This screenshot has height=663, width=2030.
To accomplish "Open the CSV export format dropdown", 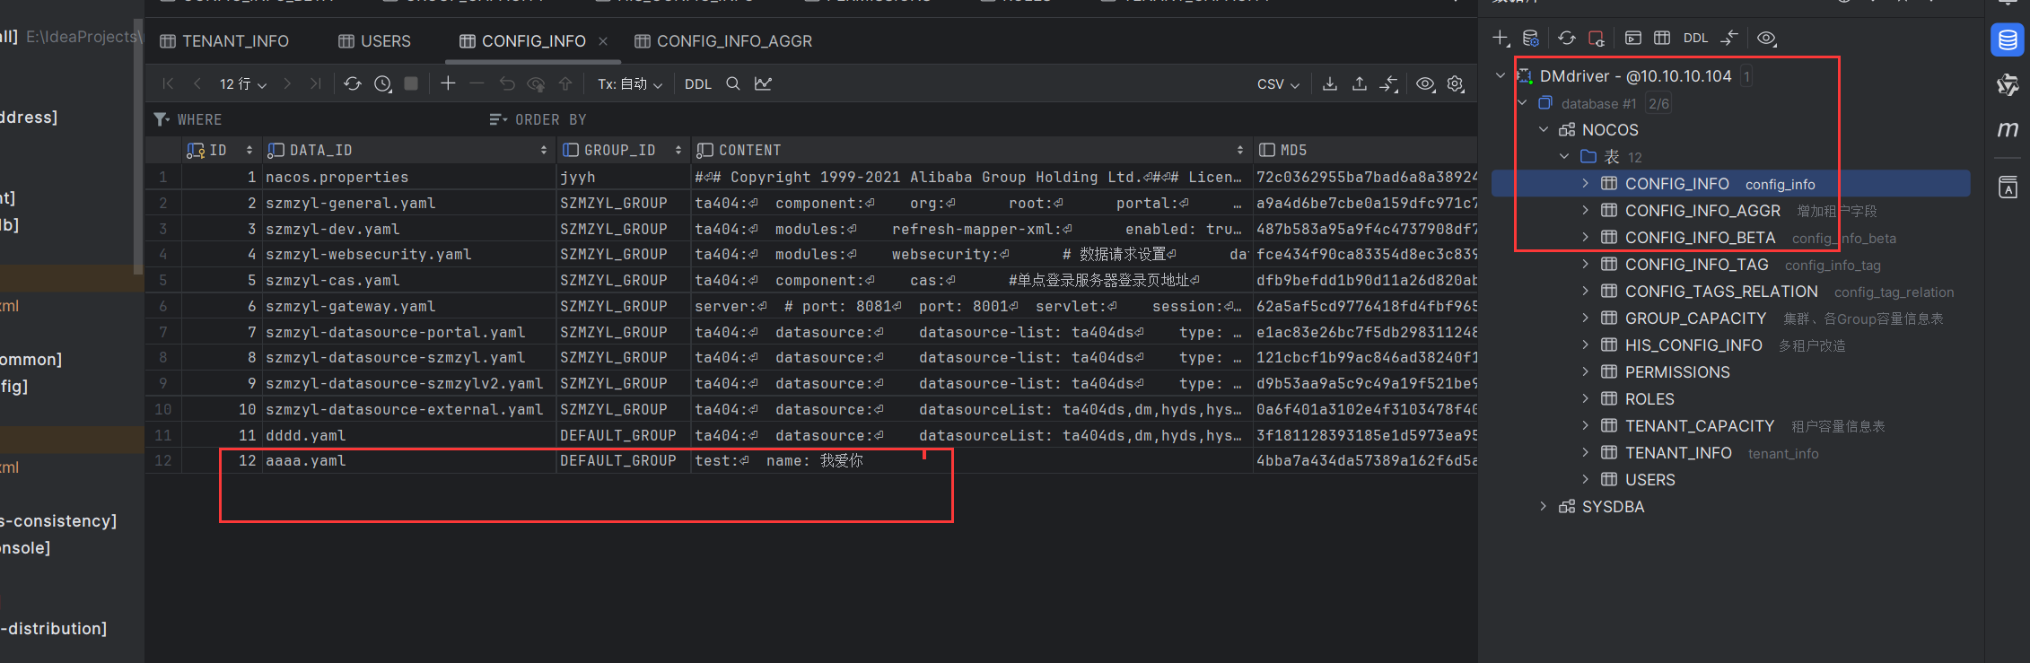I will click(1278, 83).
